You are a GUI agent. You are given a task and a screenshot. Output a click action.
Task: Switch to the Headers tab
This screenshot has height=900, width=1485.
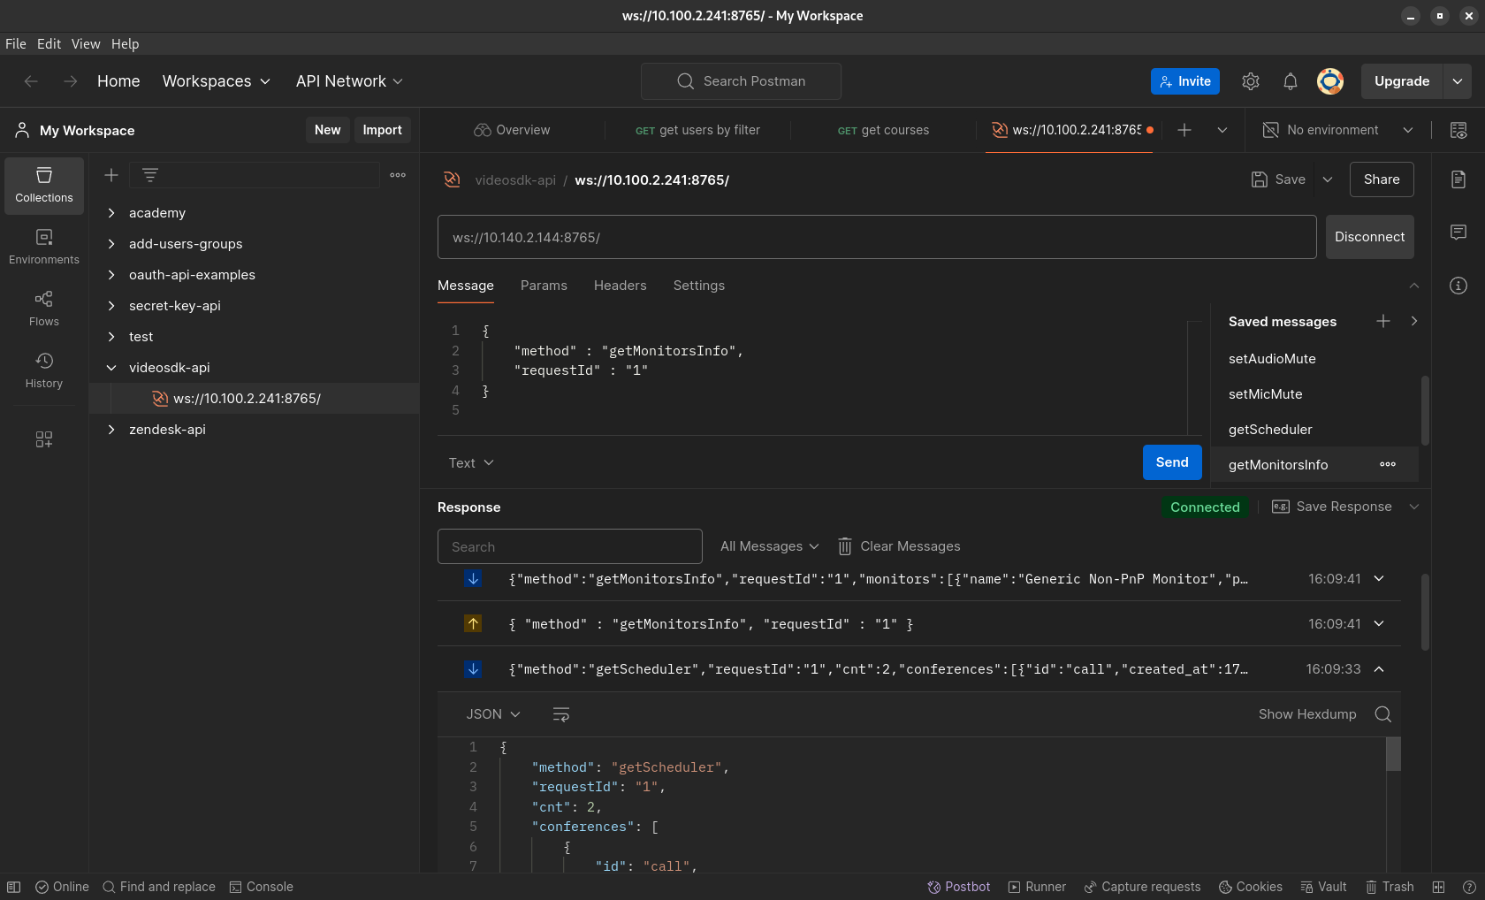click(620, 286)
